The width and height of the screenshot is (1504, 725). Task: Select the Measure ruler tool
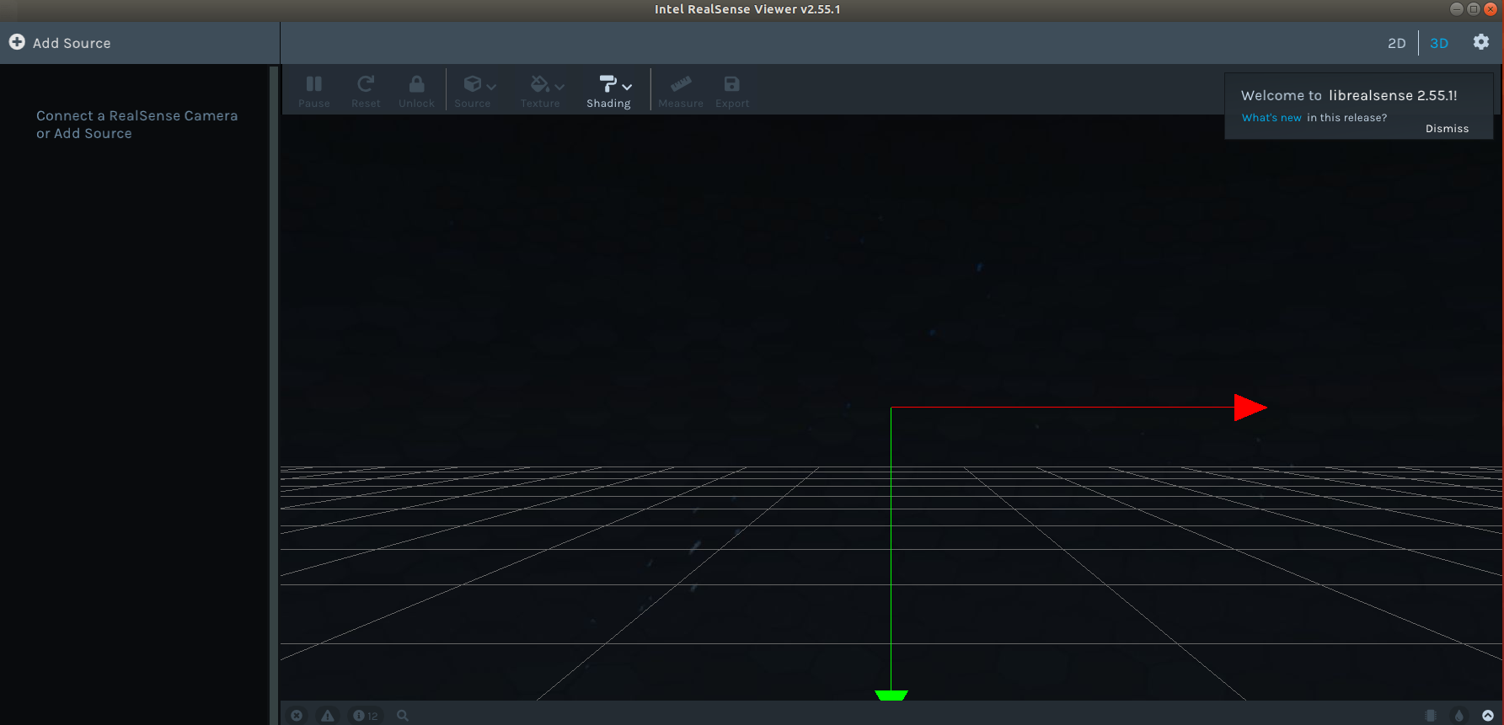pyautogui.click(x=681, y=91)
